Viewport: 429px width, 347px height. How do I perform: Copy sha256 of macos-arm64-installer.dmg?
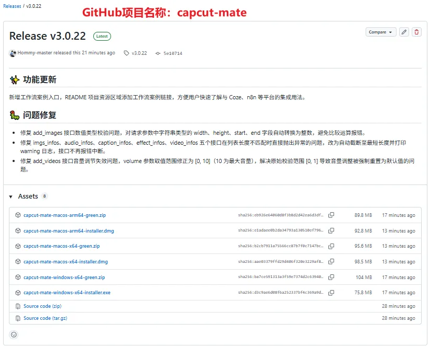pos(331,230)
